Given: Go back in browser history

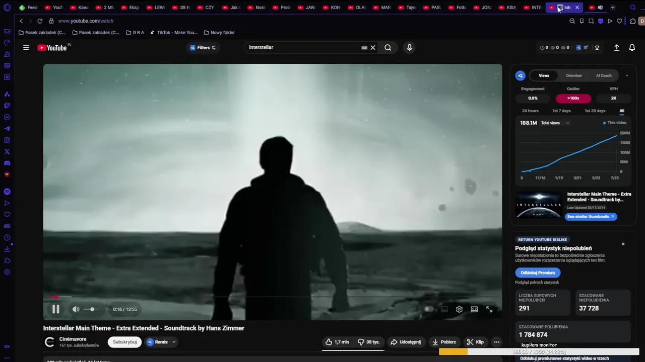Looking at the screenshot, I should pos(21,21).
